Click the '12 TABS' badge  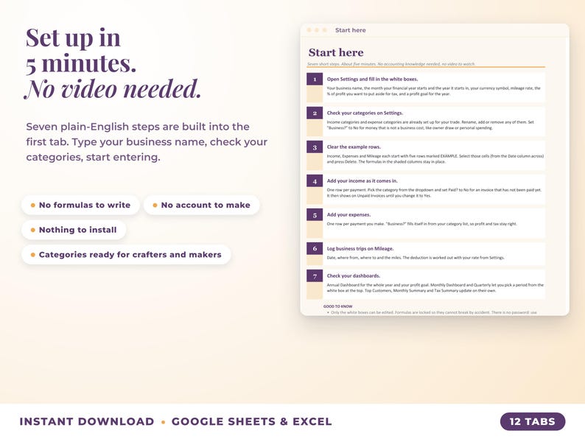click(533, 421)
